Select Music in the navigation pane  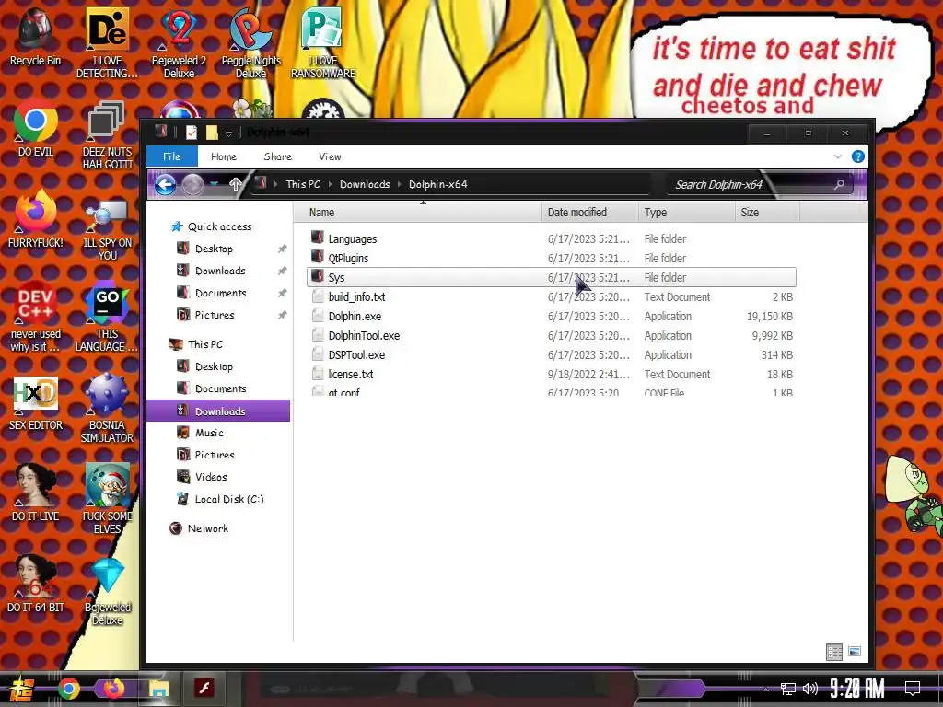(x=209, y=433)
